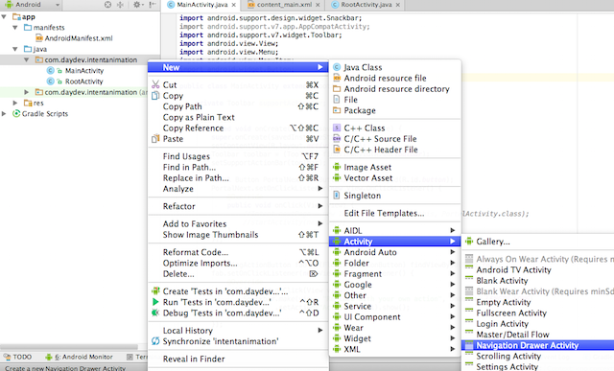Click the hide project panel icon
This screenshot has height=371, width=614.
(x=153, y=4)
